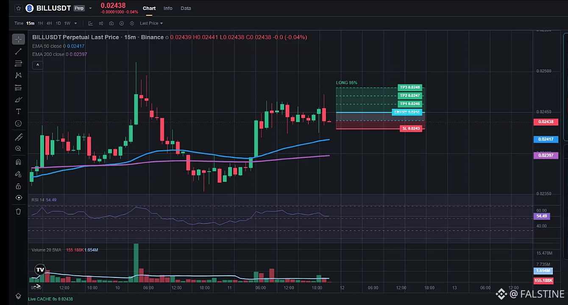This screenshot has height=305, width=568.
Task: Select the brush drawing tool
Action: click(18, 100)
